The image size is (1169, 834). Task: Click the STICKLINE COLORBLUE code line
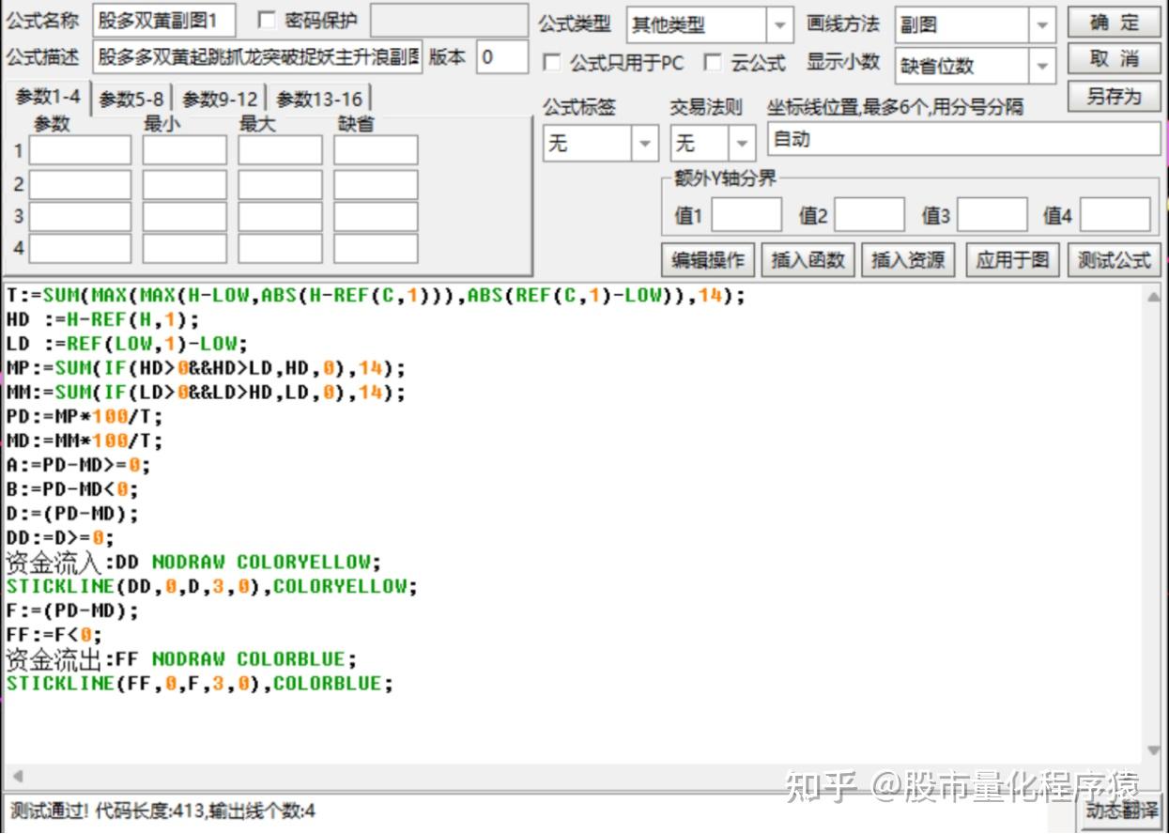pos(200,684)
